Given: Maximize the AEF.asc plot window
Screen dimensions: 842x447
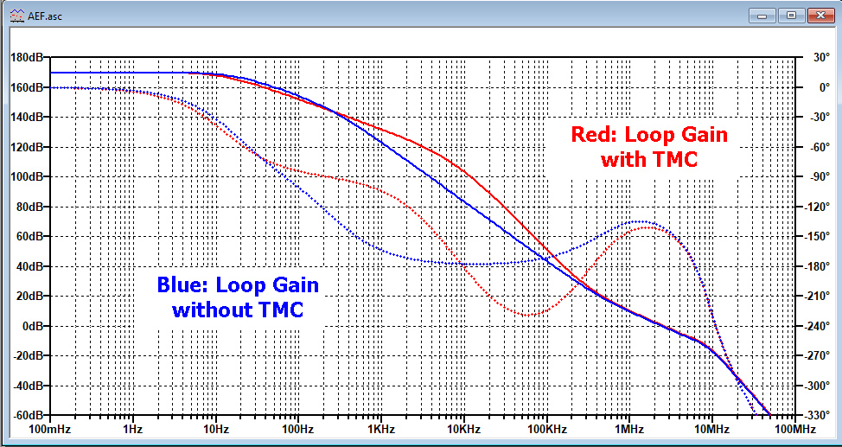Looking at the screenshot, I should pyautogui.click(x=792, y=15).
